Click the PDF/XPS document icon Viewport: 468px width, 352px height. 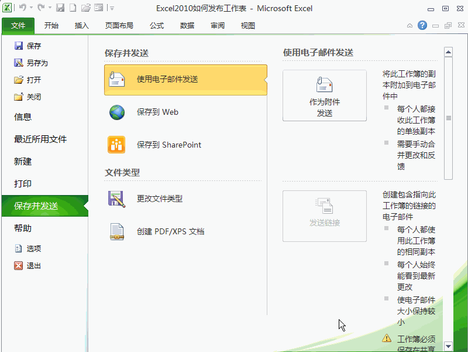116,232
